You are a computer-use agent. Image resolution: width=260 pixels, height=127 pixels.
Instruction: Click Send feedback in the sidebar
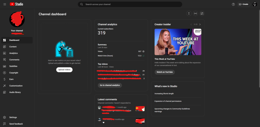(x=17, y=124)
